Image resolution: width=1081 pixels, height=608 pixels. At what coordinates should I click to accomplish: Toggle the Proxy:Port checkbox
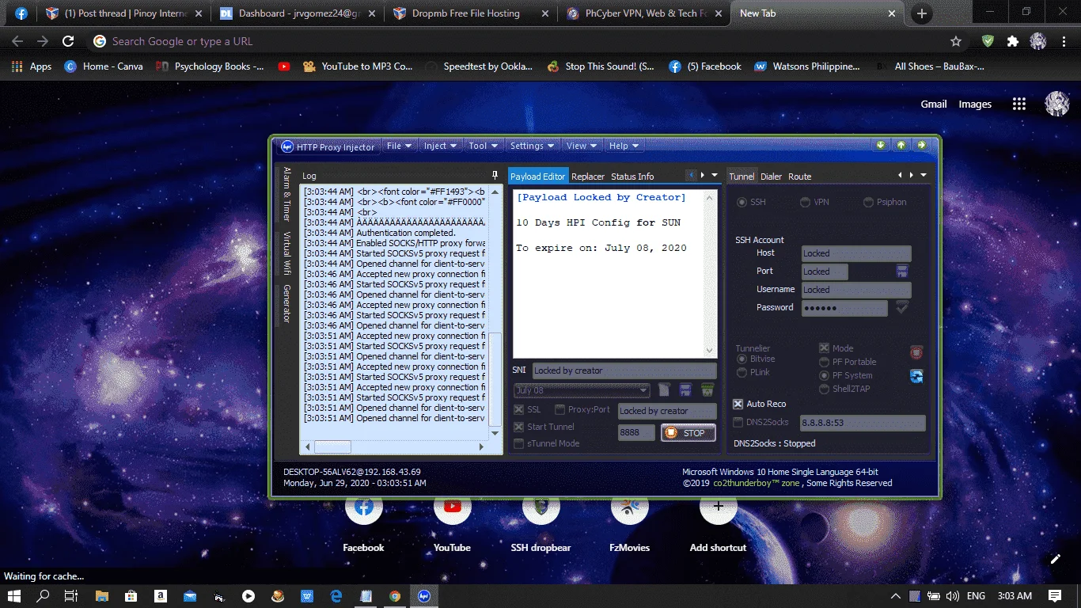click(x=559, y=409)
